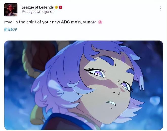Click the gold verified checkmark badge

(x=56, y=7)
